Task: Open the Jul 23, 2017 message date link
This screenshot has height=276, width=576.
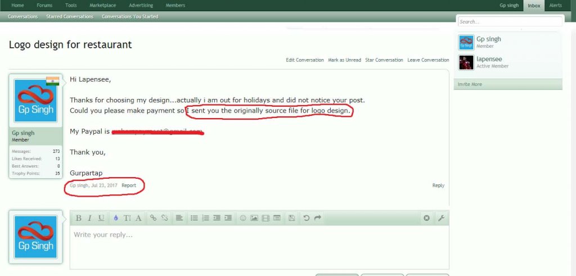Action: 104,185
